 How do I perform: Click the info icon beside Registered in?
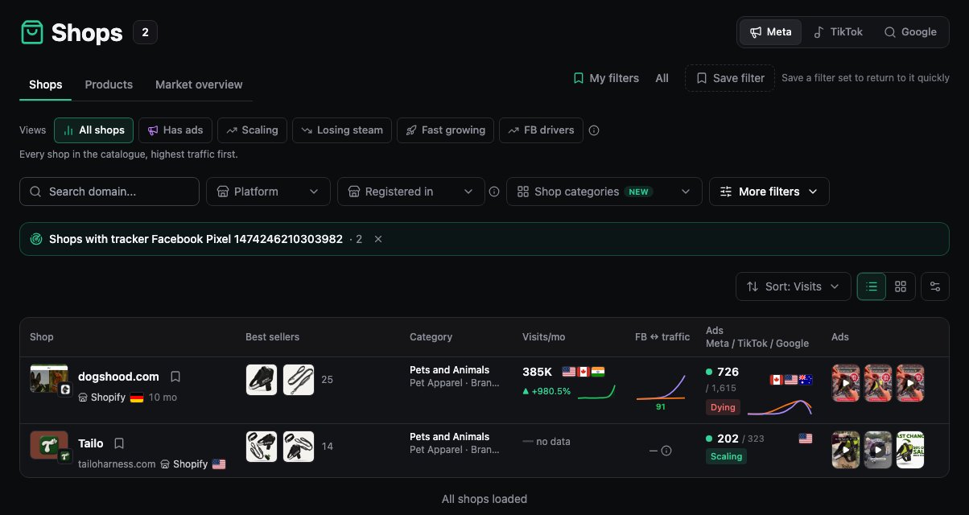(x=494, y=192)
